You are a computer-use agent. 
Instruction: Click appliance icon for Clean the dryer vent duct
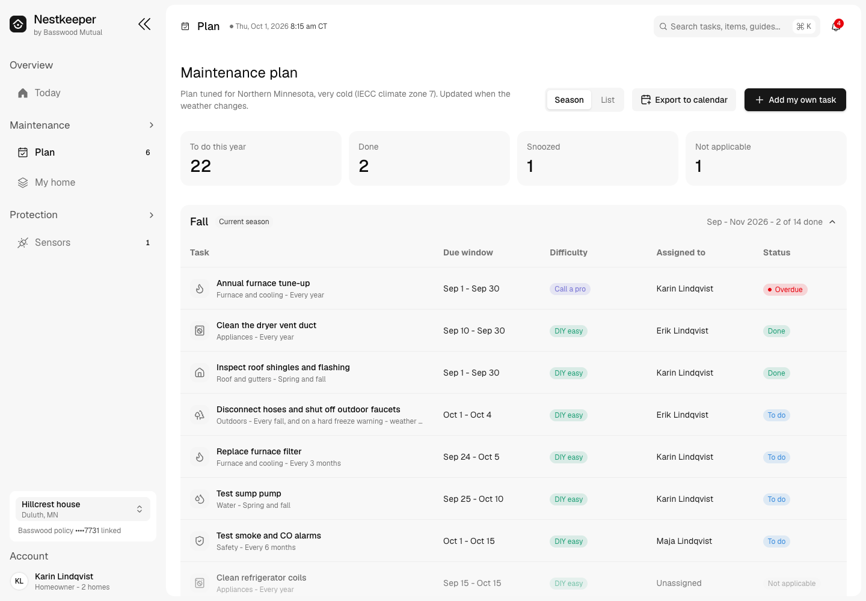point(200,331)
